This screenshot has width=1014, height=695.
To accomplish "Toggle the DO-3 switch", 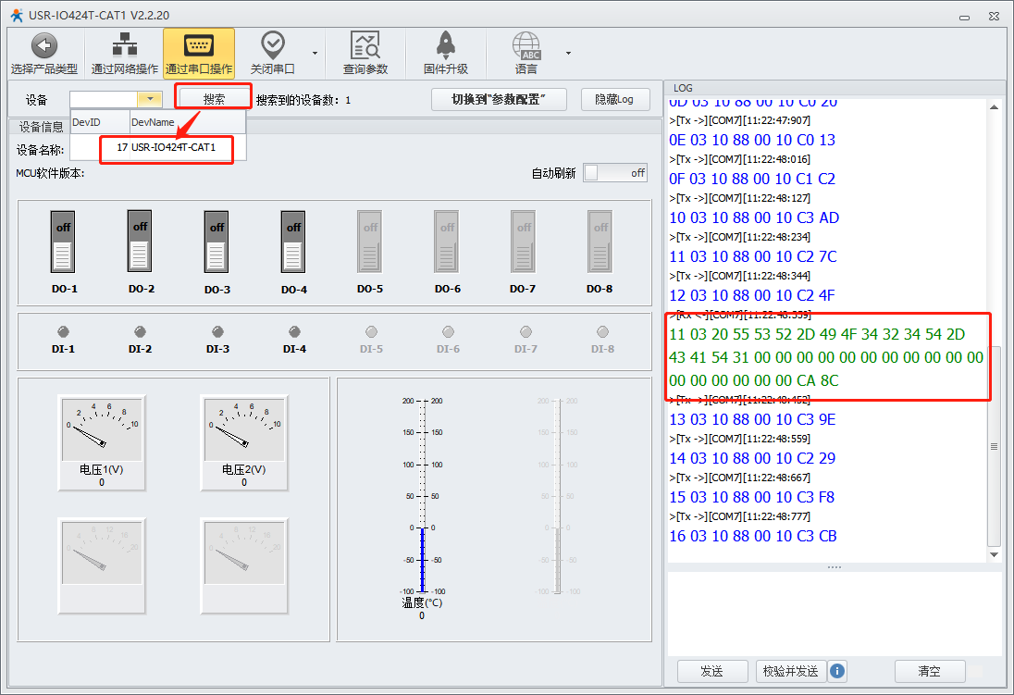I will coord(216,242).
